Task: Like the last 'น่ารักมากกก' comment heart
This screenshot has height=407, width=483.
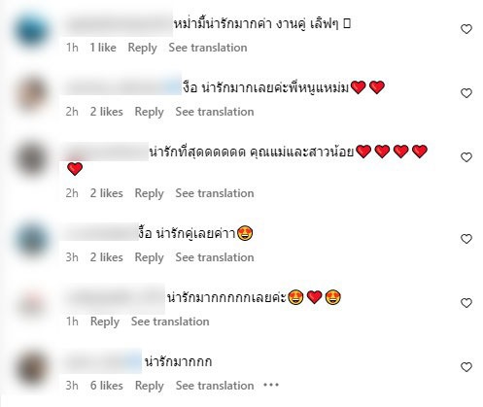Action: [x=466, y=367]
